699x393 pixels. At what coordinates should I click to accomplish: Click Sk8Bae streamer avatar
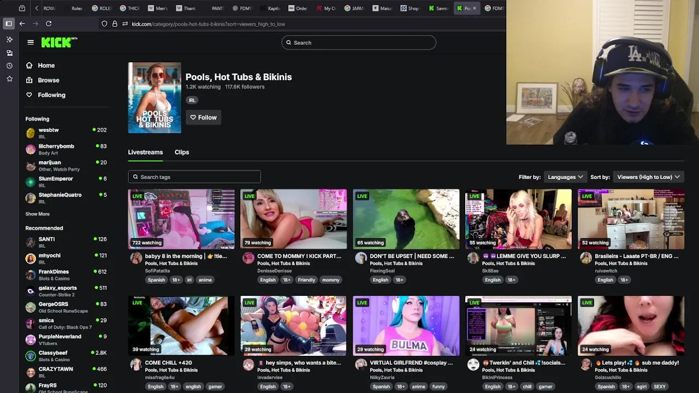click(473, 258)
